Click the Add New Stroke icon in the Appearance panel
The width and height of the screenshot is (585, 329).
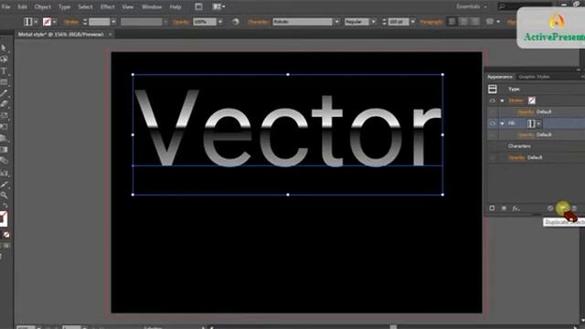pyautogui.click(x=492, y=208)
